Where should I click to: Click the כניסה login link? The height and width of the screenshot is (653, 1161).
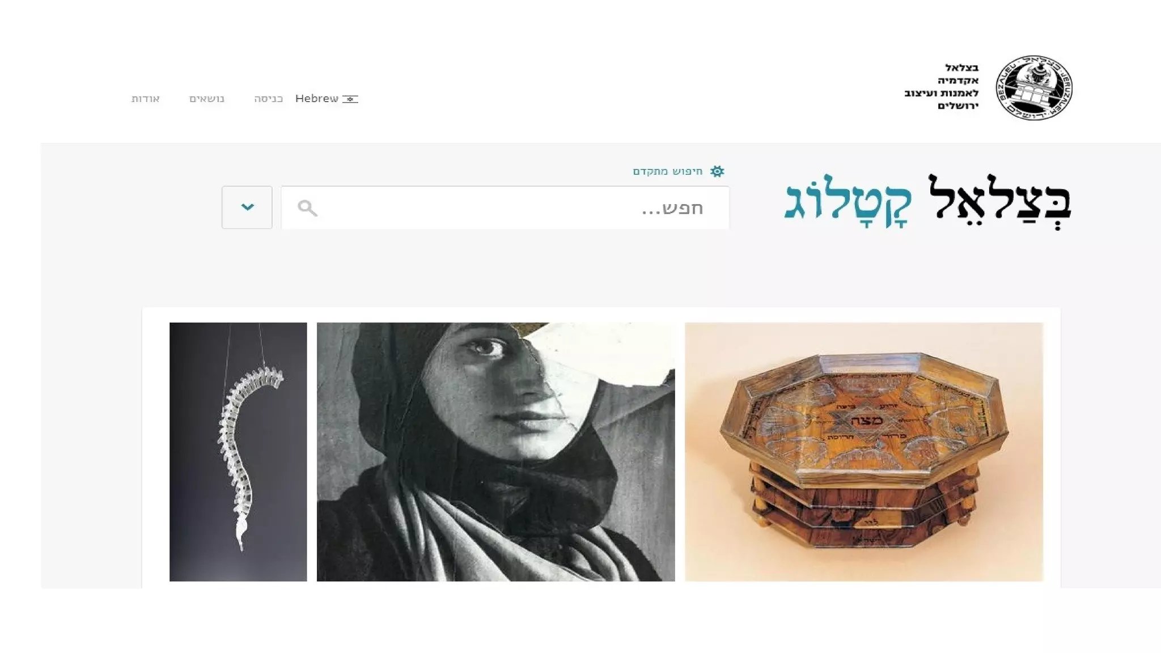(269, 99)
